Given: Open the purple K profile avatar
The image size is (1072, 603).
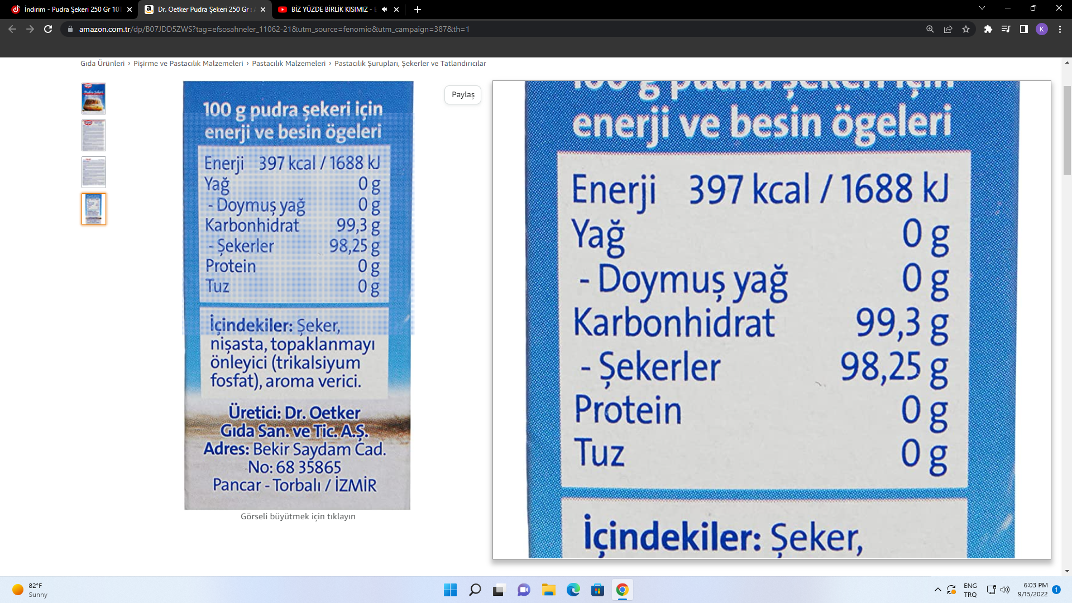Looking at the screenshot, I should coord(1041,29).
